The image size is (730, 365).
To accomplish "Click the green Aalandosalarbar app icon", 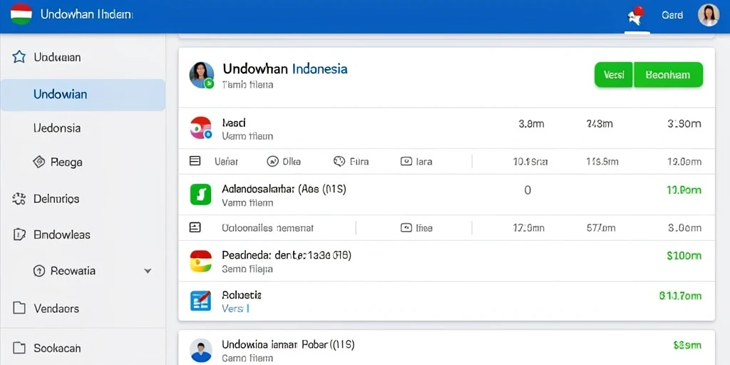I will (200, 194).
